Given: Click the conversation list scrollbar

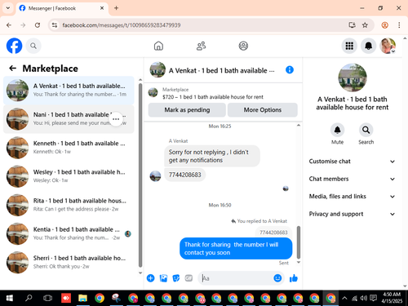Looking at the screenshot, I should pyautogui.click(x=140, y=175).
